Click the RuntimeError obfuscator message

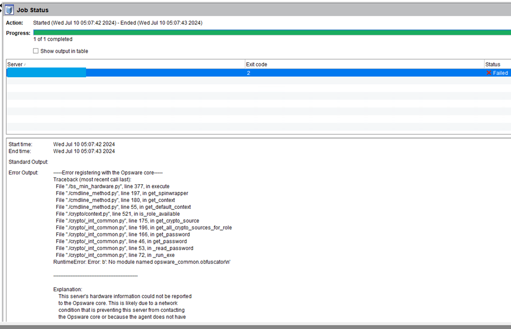[x=142, y=261]
